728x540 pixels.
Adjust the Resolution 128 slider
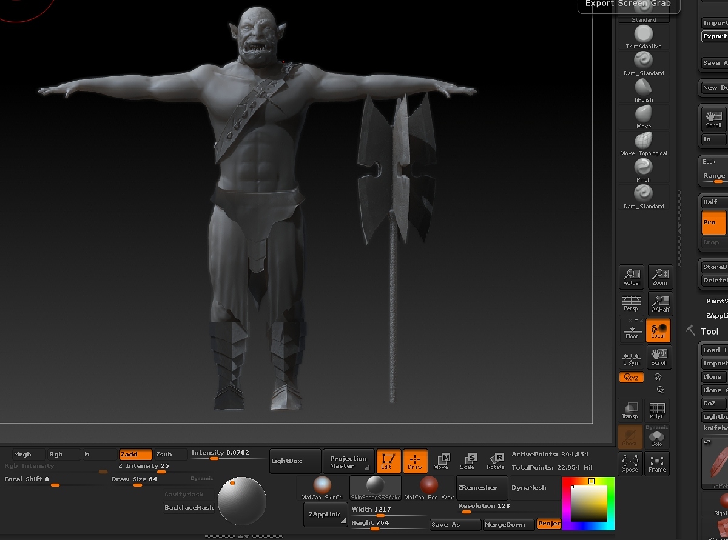coord(508,508)
